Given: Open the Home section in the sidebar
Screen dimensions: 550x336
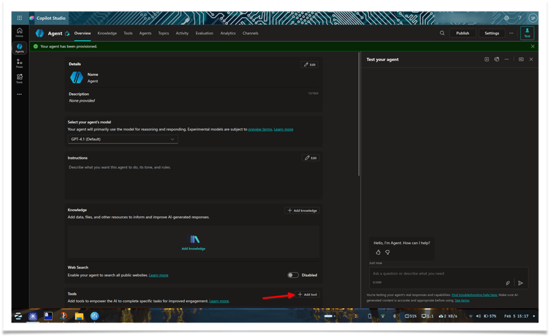Looking at the screenshot, I should pyautogui.click(x=19, y=32).
